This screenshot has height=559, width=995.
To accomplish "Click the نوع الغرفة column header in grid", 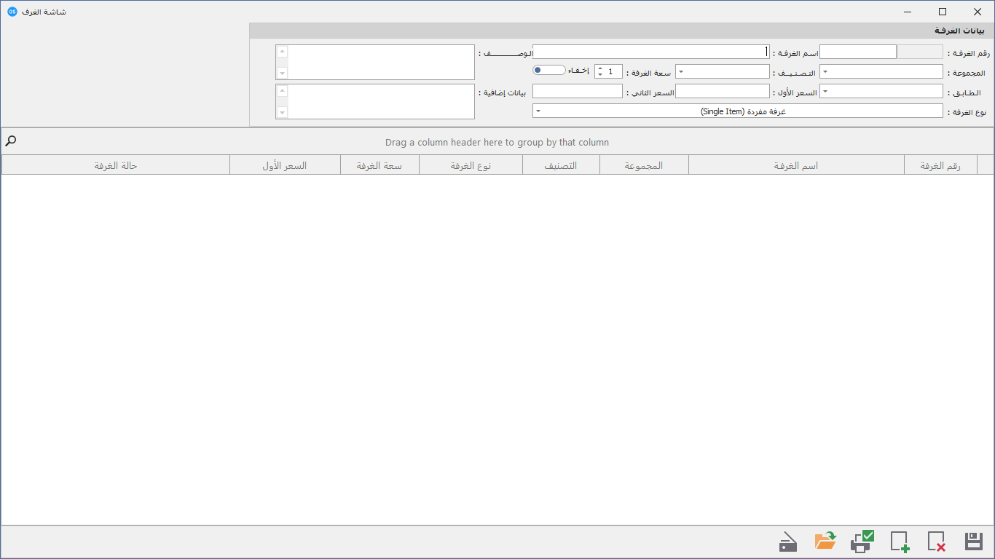I will [x=471, y=165].
